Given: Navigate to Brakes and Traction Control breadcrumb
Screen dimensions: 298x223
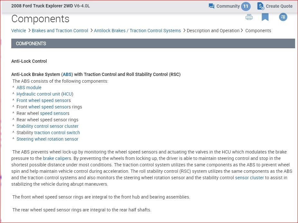Looking at the screenshot, I should (x=60, y=31).
